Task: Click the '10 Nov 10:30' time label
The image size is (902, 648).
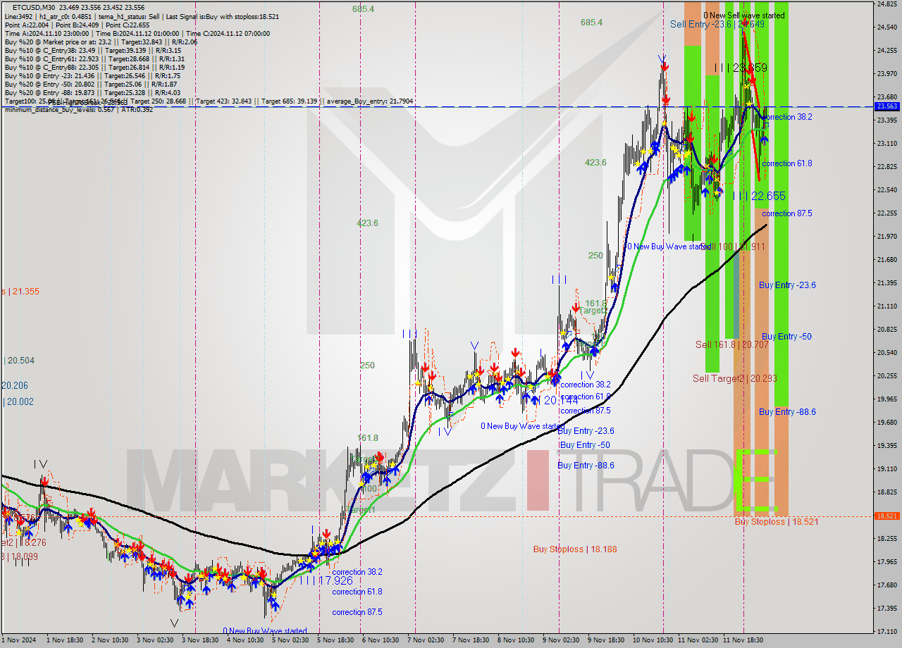Action: [x=653, y=640]
